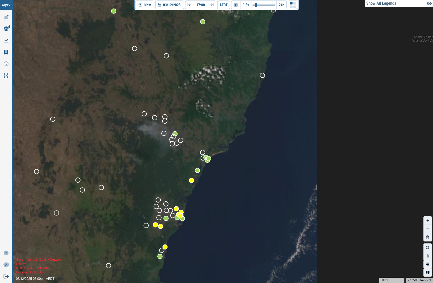Start the animation play button
433x283 pixels.
(236, 5)
